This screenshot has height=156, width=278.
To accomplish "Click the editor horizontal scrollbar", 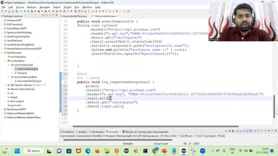I will tap(156, 127).
